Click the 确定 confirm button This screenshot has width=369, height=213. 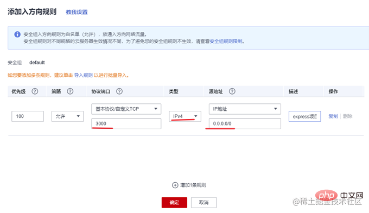click(x=174, y=202)
